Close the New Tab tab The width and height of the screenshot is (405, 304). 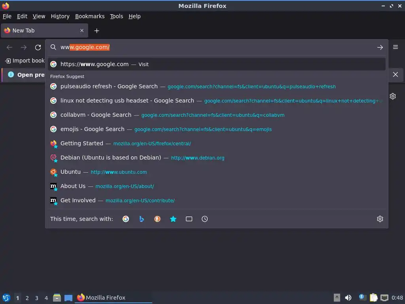click(x=82, y=30)
